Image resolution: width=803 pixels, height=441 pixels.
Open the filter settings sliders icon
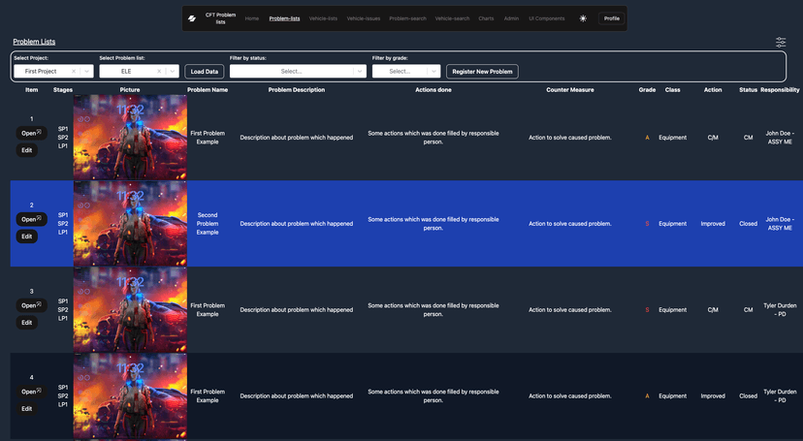781,43
